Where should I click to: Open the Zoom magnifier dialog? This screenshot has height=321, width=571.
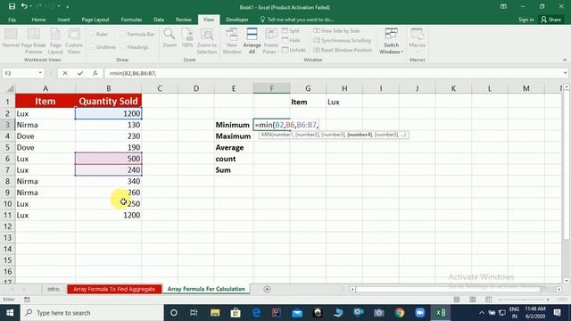click(x=170, y=38)
